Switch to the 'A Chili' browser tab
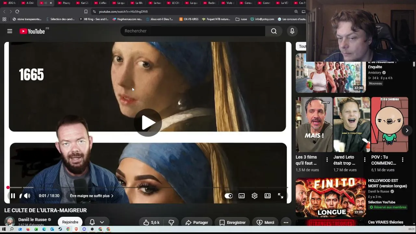This screenshot has height=234, width=416. click(28, 3)
